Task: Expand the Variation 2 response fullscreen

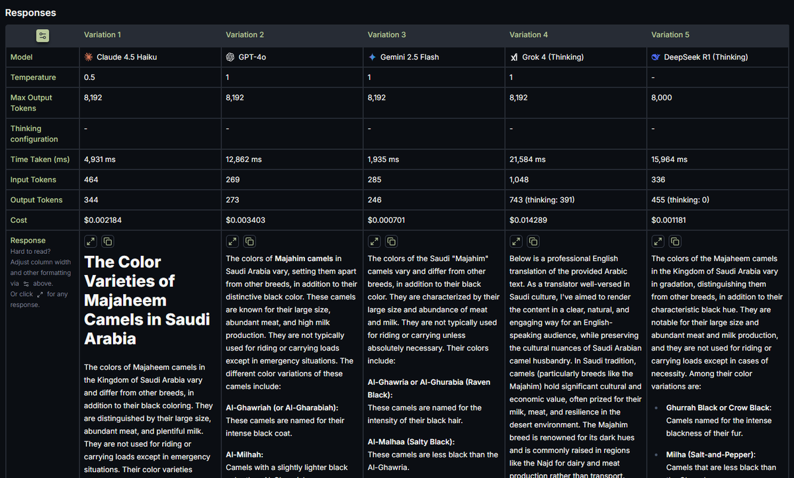Action: tap(232, 241)
